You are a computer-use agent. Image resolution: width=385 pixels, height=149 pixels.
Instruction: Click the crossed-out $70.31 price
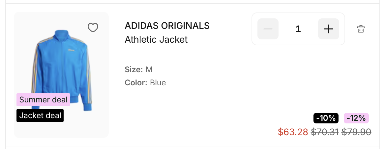pos(325,132)
